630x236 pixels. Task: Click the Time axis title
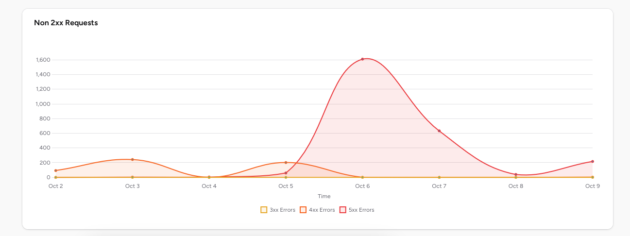[324, 196]
